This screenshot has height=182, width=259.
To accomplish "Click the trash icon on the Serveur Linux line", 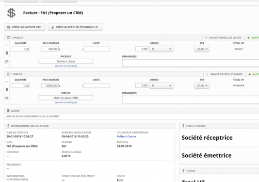I will (7, 53).
